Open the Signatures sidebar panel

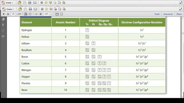tap(3, 37)
